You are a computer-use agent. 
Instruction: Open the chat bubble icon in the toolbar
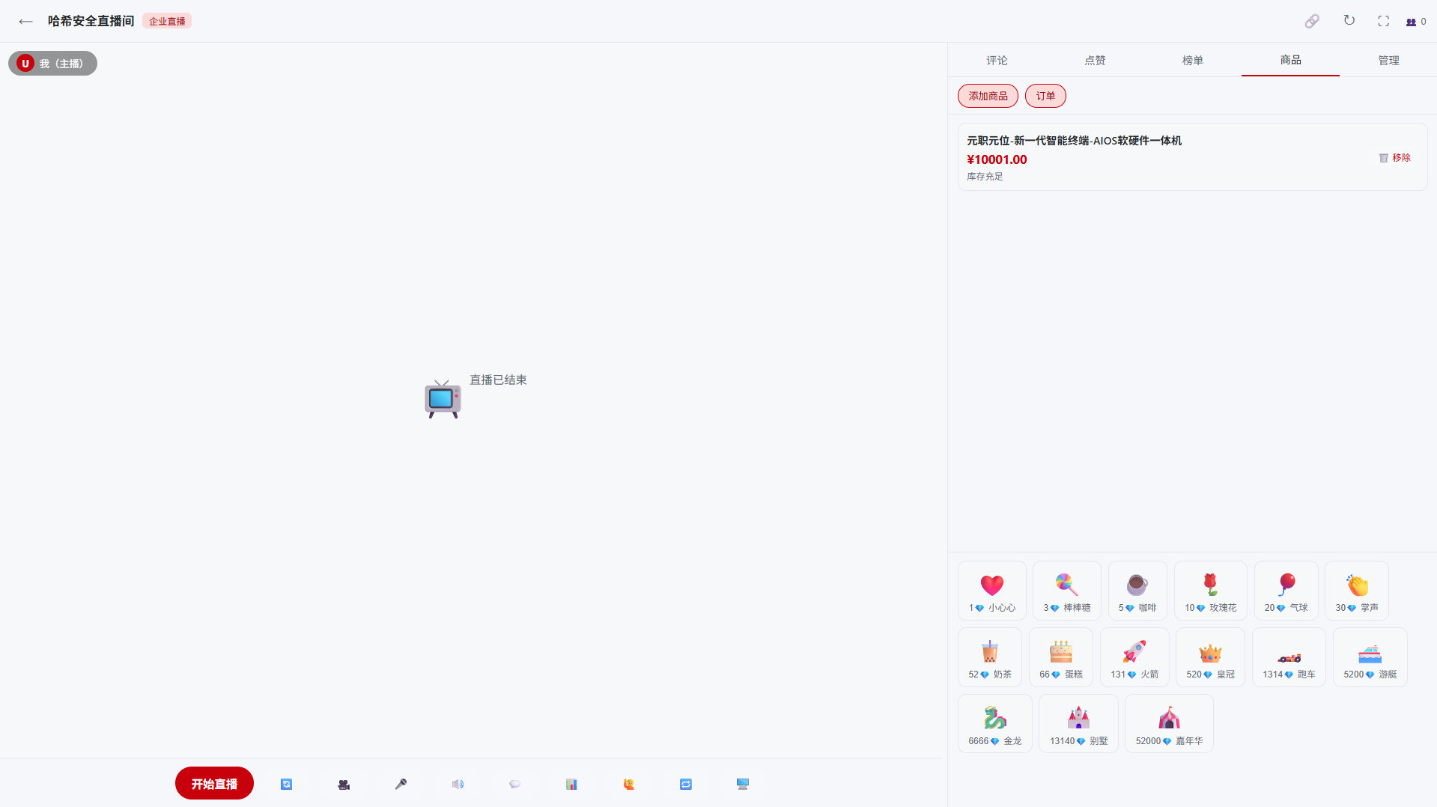tap(514, 784)
